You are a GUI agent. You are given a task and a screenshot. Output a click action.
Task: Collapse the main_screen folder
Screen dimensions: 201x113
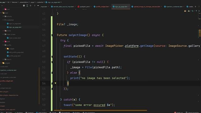(3, 34)
